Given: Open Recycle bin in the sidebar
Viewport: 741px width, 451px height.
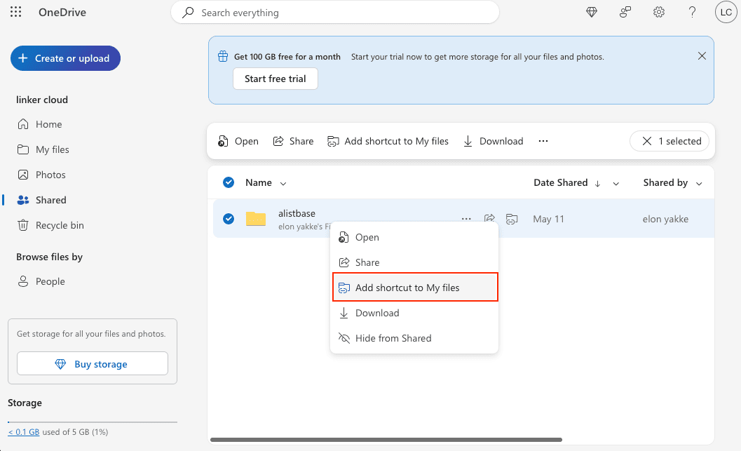Looking at the screenshot, I should pyautogui.click(x=50, y=226).
